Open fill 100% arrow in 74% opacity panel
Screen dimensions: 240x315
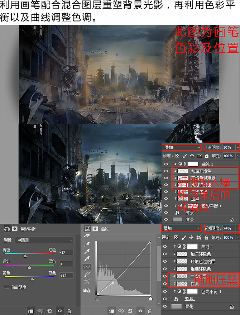(238, 238)
